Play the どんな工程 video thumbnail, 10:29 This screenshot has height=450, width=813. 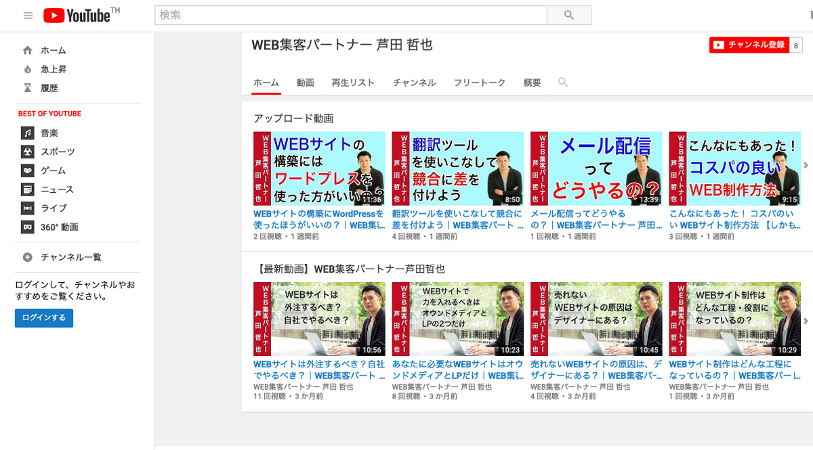tap(735, 319)
